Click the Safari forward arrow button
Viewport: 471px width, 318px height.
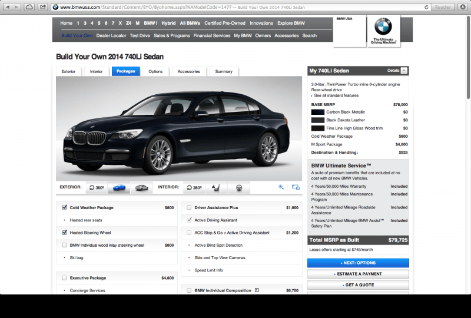16,7
